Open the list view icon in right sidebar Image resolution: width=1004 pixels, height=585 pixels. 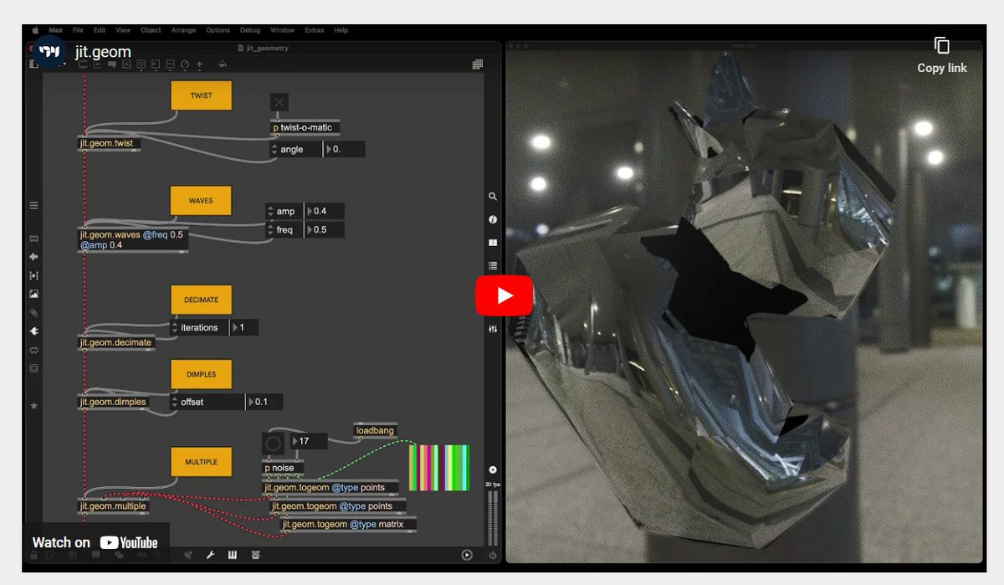(493, 265)
